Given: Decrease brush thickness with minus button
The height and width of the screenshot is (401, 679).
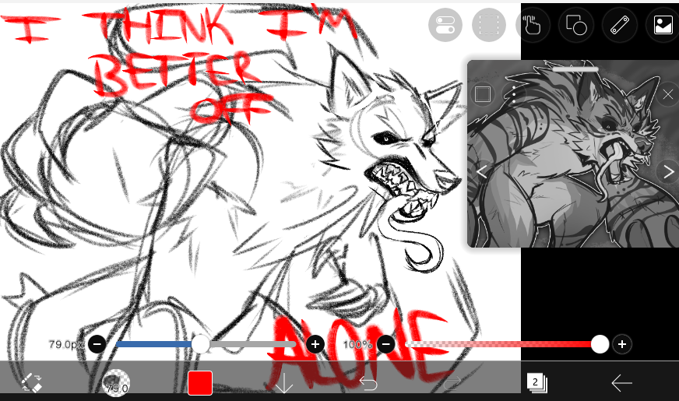Looking at the screenshot, I should click(x=97, y=344).
